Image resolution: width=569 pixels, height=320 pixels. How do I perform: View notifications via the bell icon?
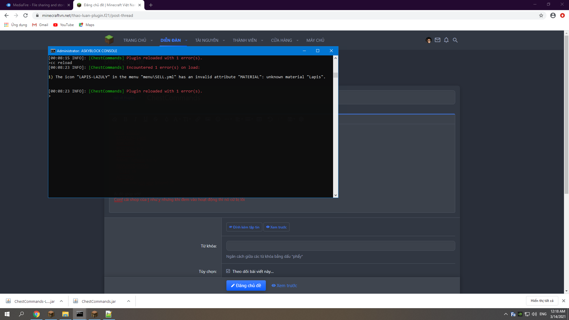click(446, 40)
